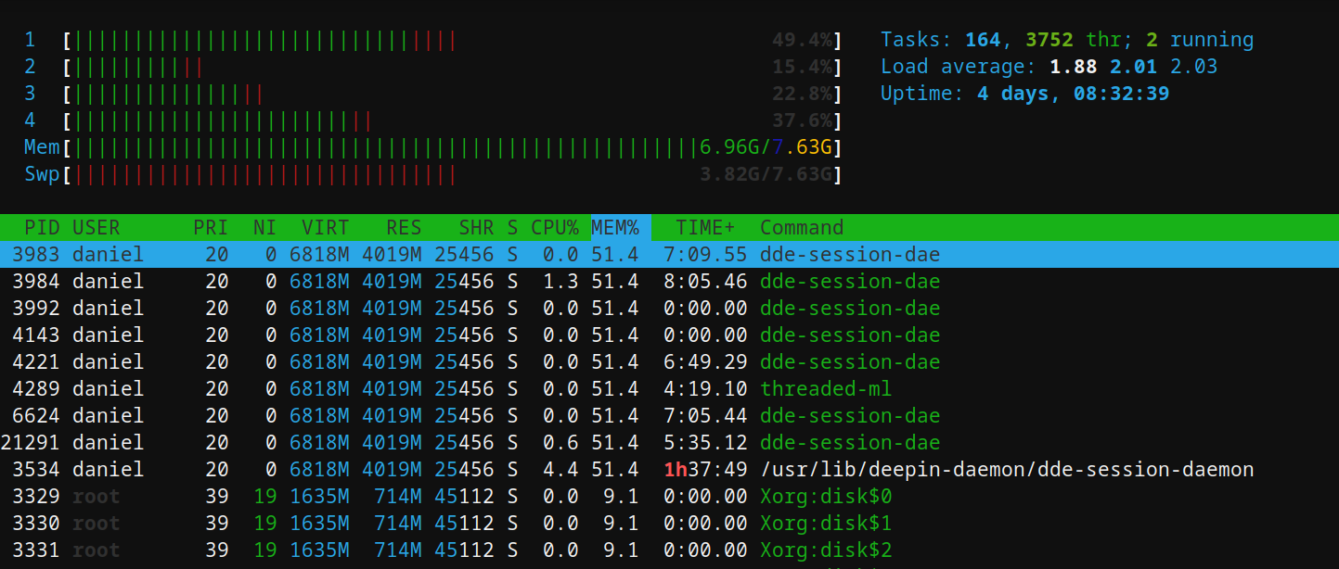
Task: Sort by the SHR column header
Action: [476, 228]
